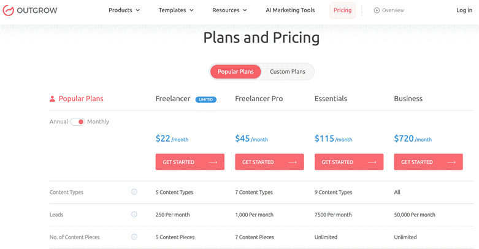
Task: Click Get Started under Freelancer Pro
Action: (269, 162)
